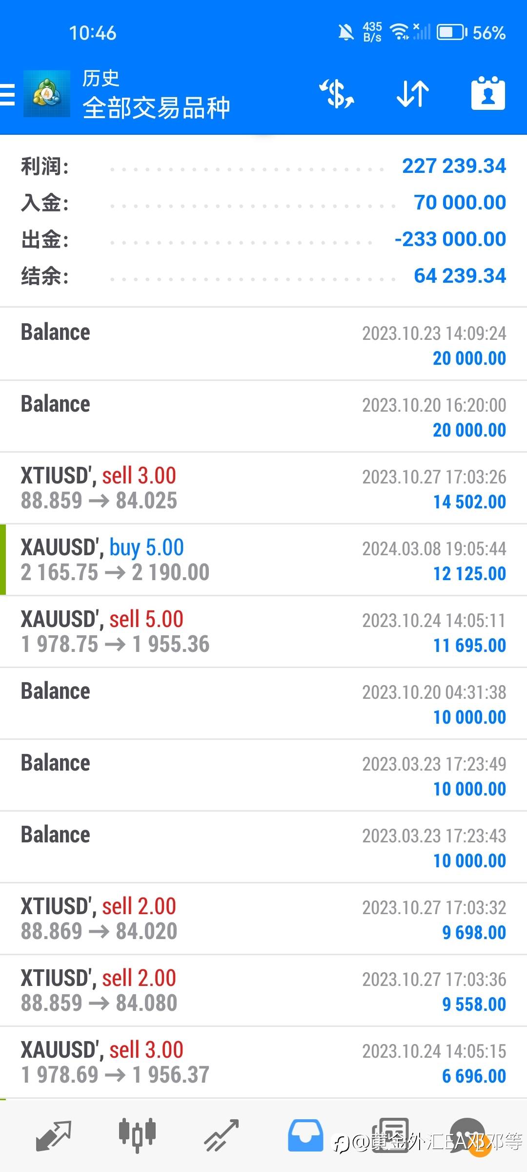
Task: Open the symbol filter dollar icon
Action: coord(337,94)
